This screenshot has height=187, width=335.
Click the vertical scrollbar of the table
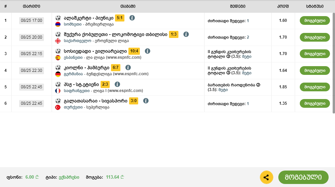tap(334, 63)
